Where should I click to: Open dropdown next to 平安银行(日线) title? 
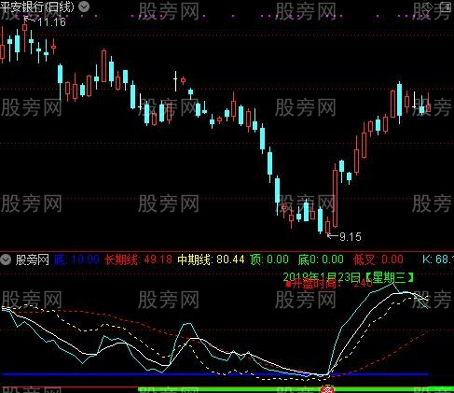(84, 7)
